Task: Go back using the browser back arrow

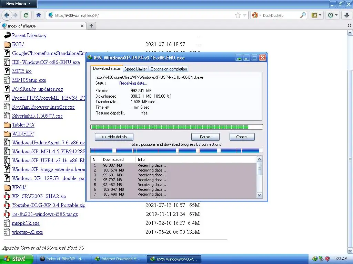Action: coord(7,15)
